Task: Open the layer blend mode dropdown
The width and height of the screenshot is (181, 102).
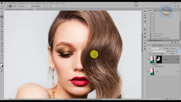Action: coord(156,51)
